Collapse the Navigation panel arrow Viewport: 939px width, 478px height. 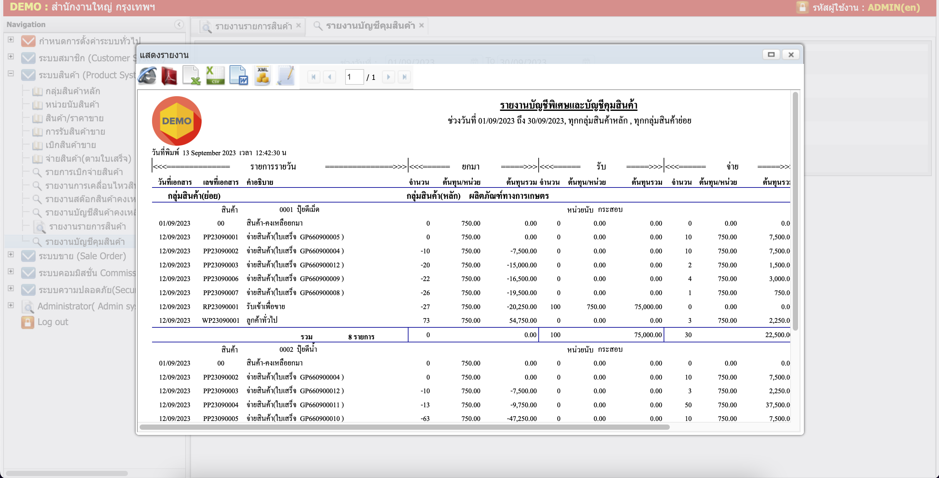(178, 24)
